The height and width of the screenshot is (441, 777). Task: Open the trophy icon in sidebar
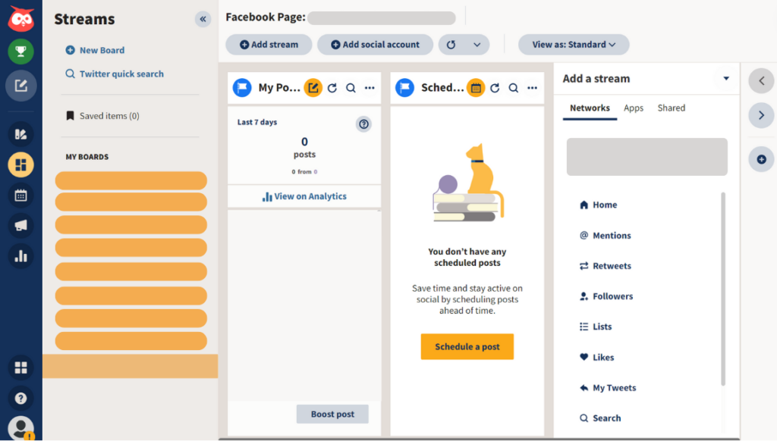(x=20, y=52)
